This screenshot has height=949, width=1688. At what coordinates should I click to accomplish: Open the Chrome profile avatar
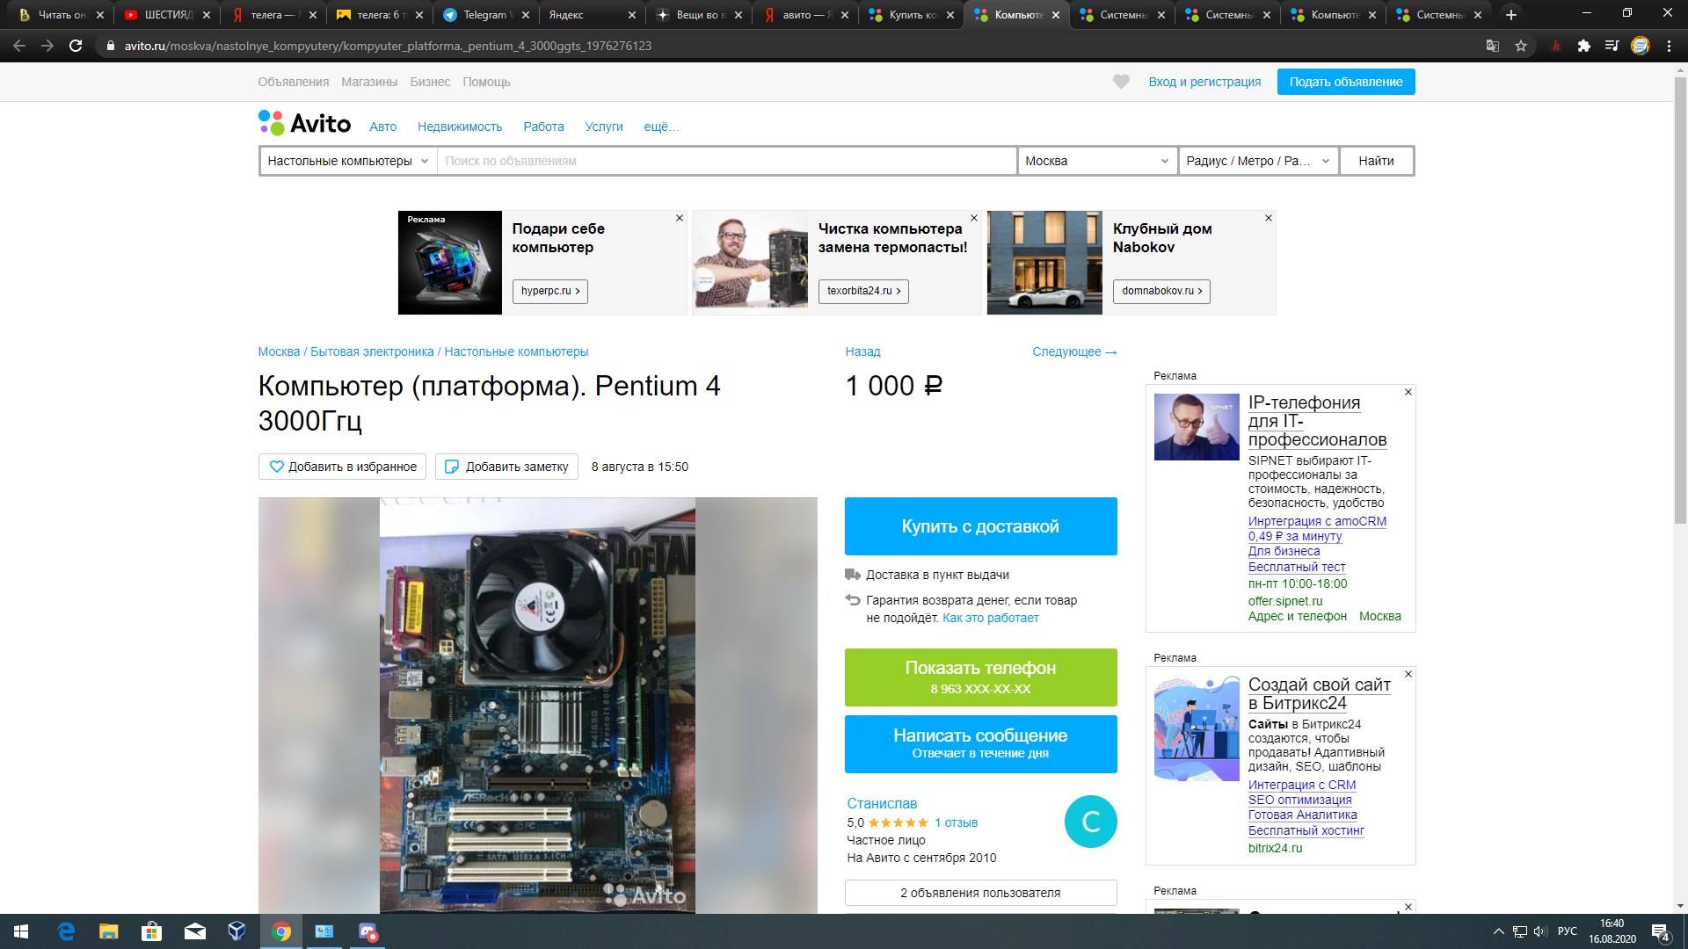click(x=1641, y=46)
